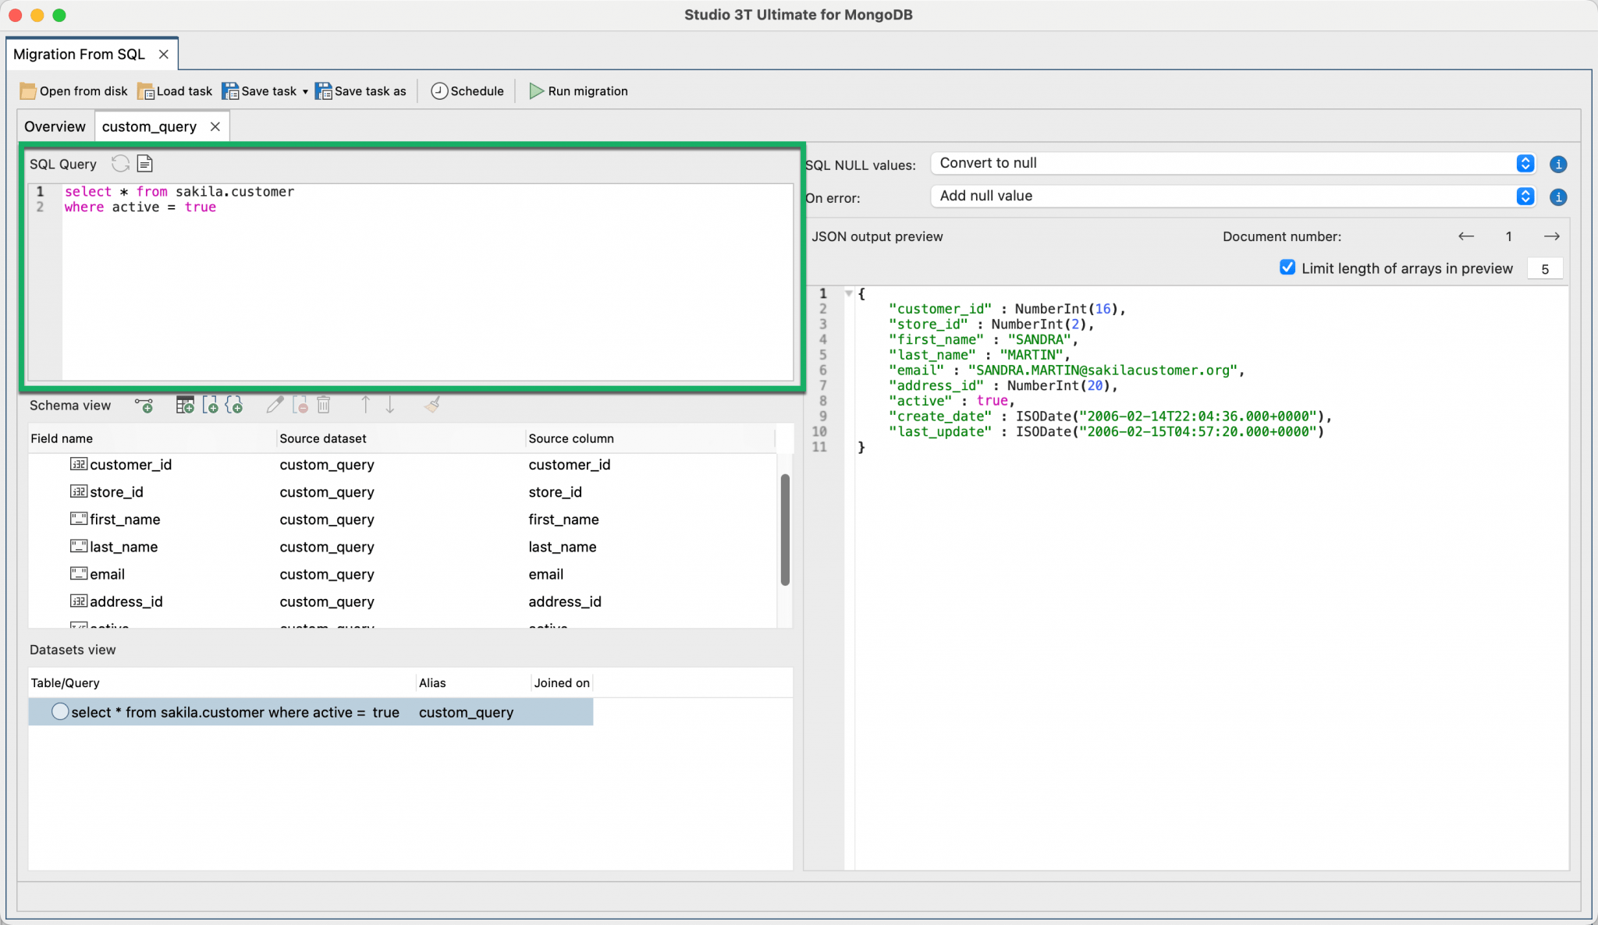
Task: Open SQL NULL values dropdown
Action: click(1525, 164)
